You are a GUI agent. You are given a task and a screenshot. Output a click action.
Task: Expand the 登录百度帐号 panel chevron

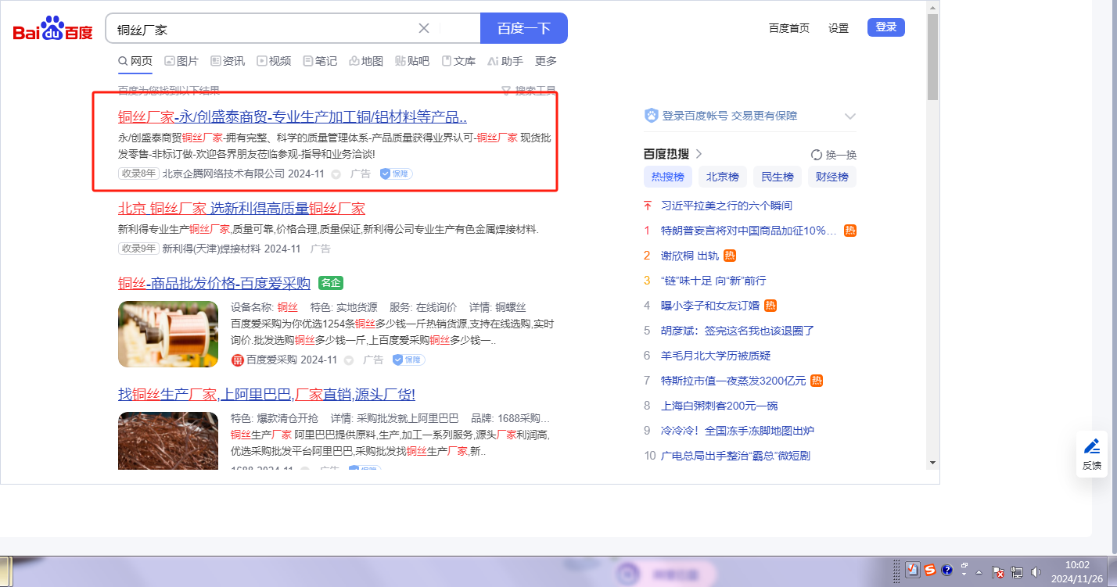[850, 116]
